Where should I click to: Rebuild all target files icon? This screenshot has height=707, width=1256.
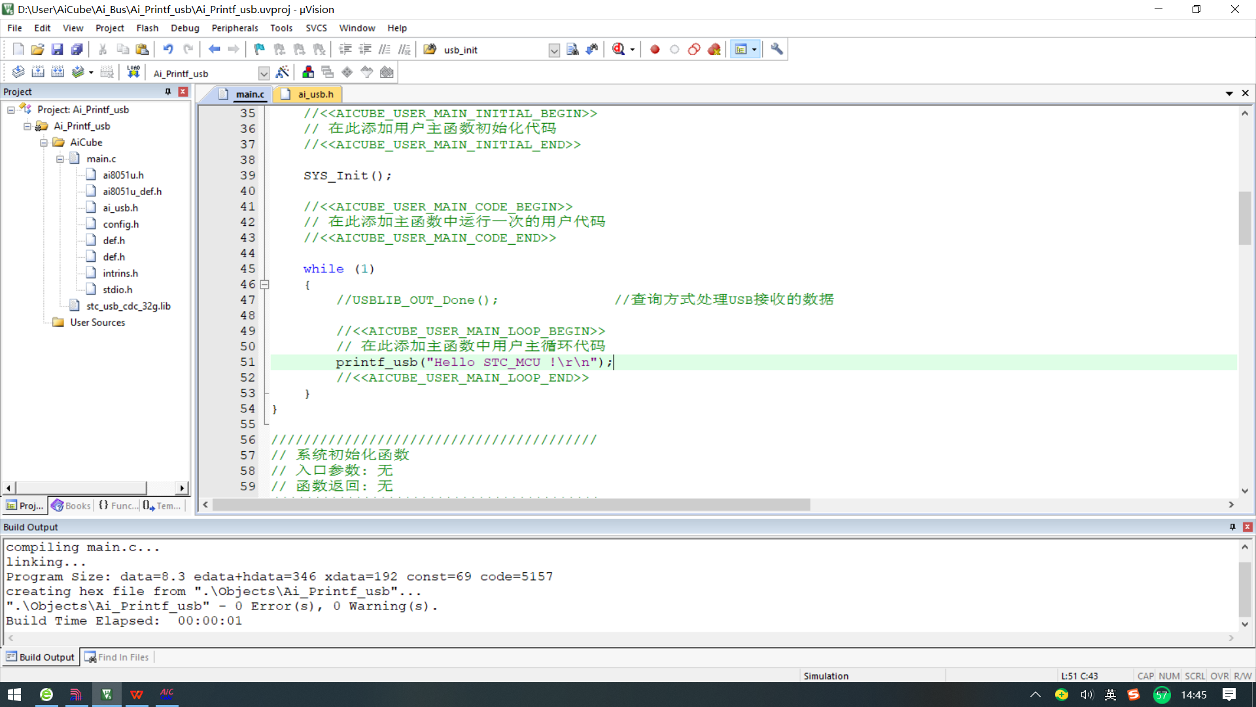(x=58, y=73)
